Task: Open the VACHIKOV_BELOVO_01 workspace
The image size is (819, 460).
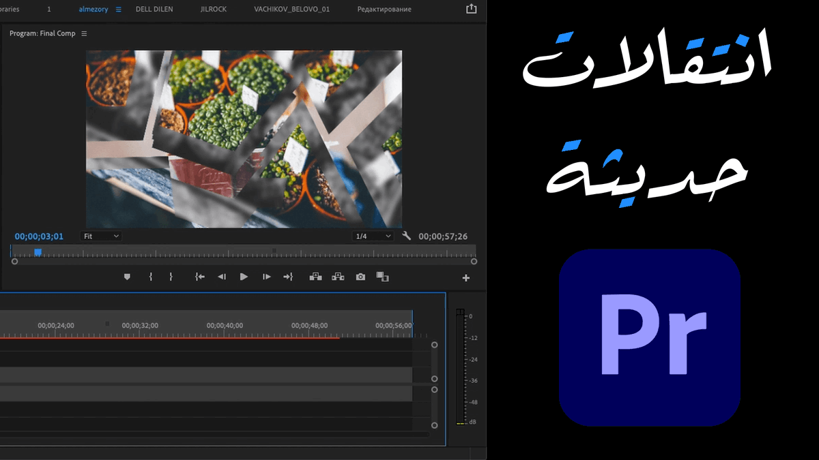Action: click(291, 10)
